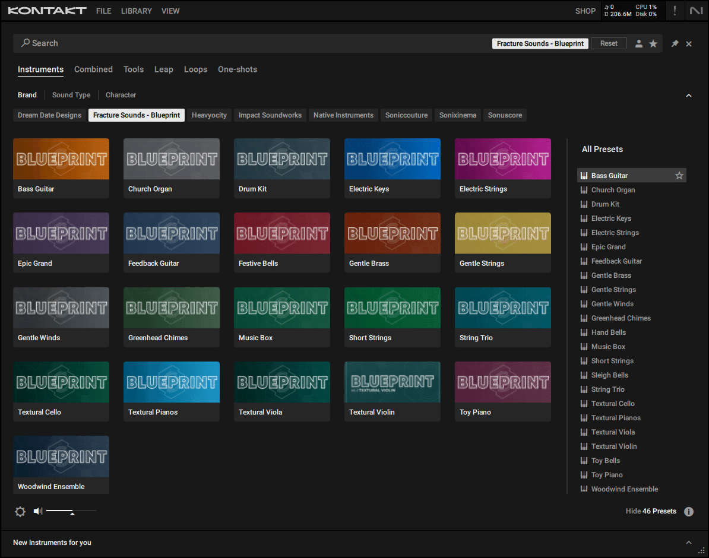The height and width of the screenshot is (558, 709).
Task: Click Hide 46 Presets
Action: click(651, 511)
